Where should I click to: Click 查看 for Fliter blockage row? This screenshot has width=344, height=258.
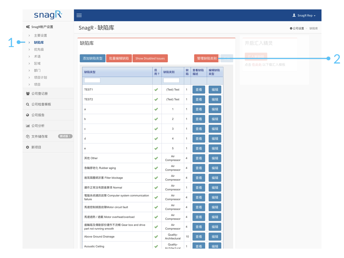(x=199, y=178)
